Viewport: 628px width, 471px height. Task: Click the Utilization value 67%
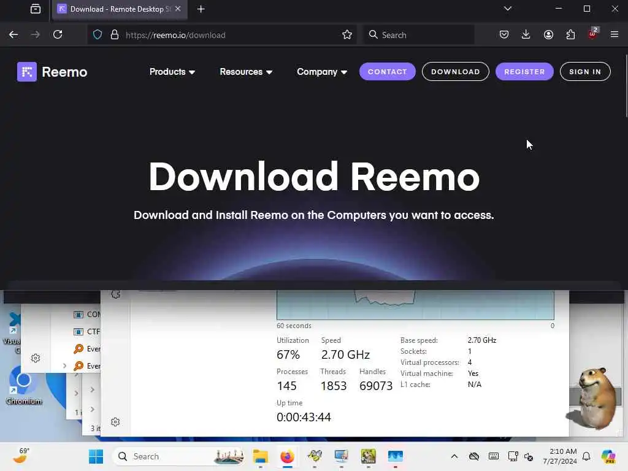288,355
